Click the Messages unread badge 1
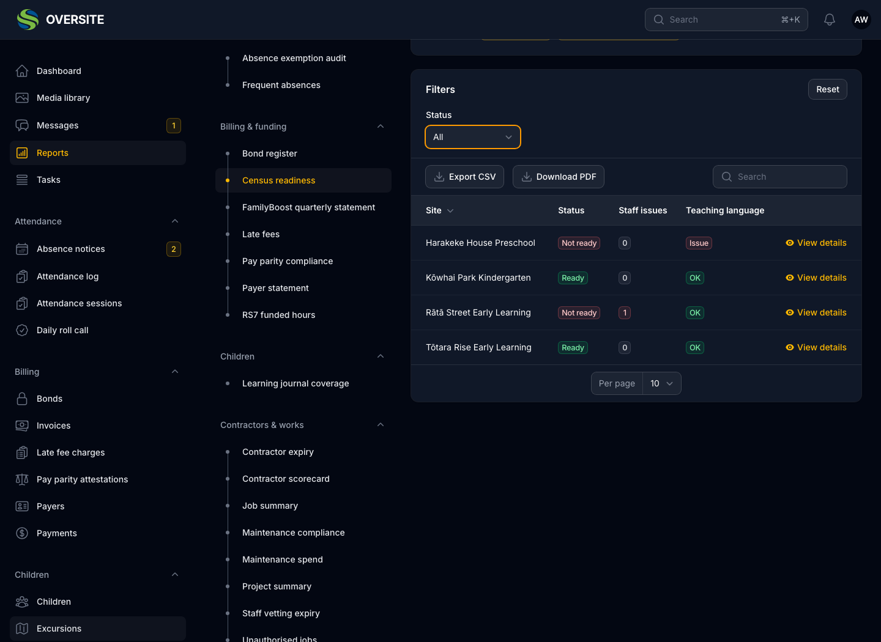 (174, 125)
